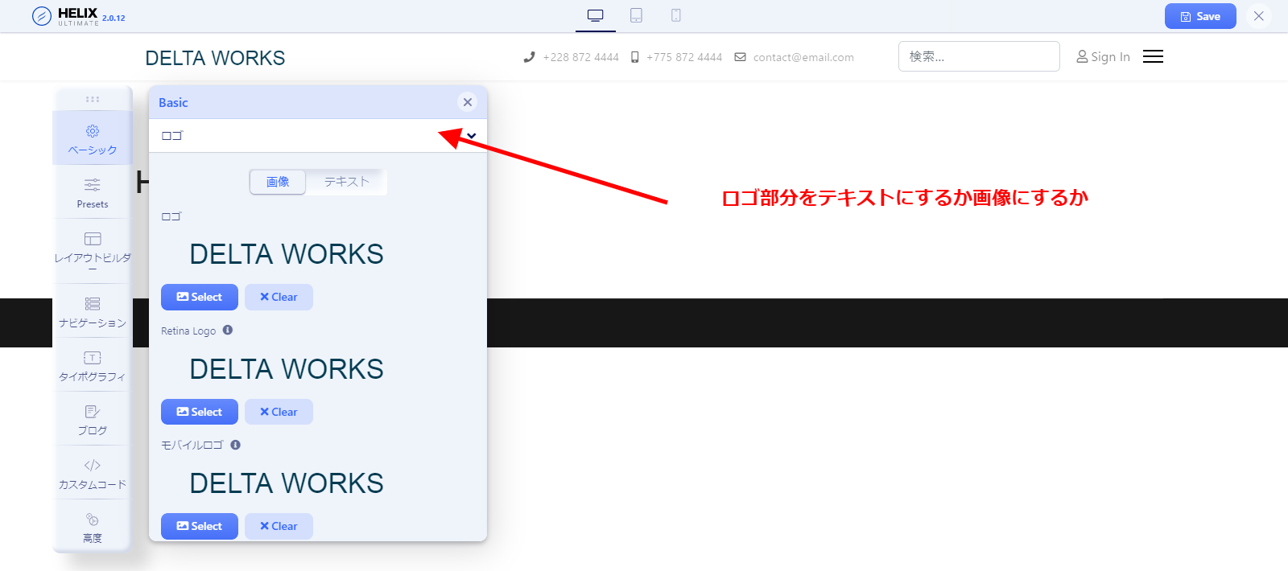Click the Sign In link
1288x571 pixels.
(x=1103, y=56)
